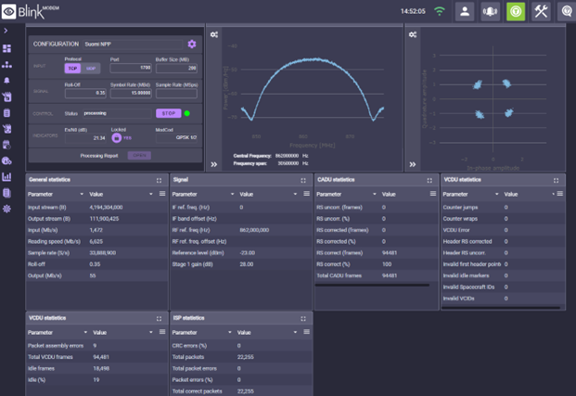The width and height of the screenshot is (576, 396).
Task: Select TCP protocol
Action: (x=72, y=69)
